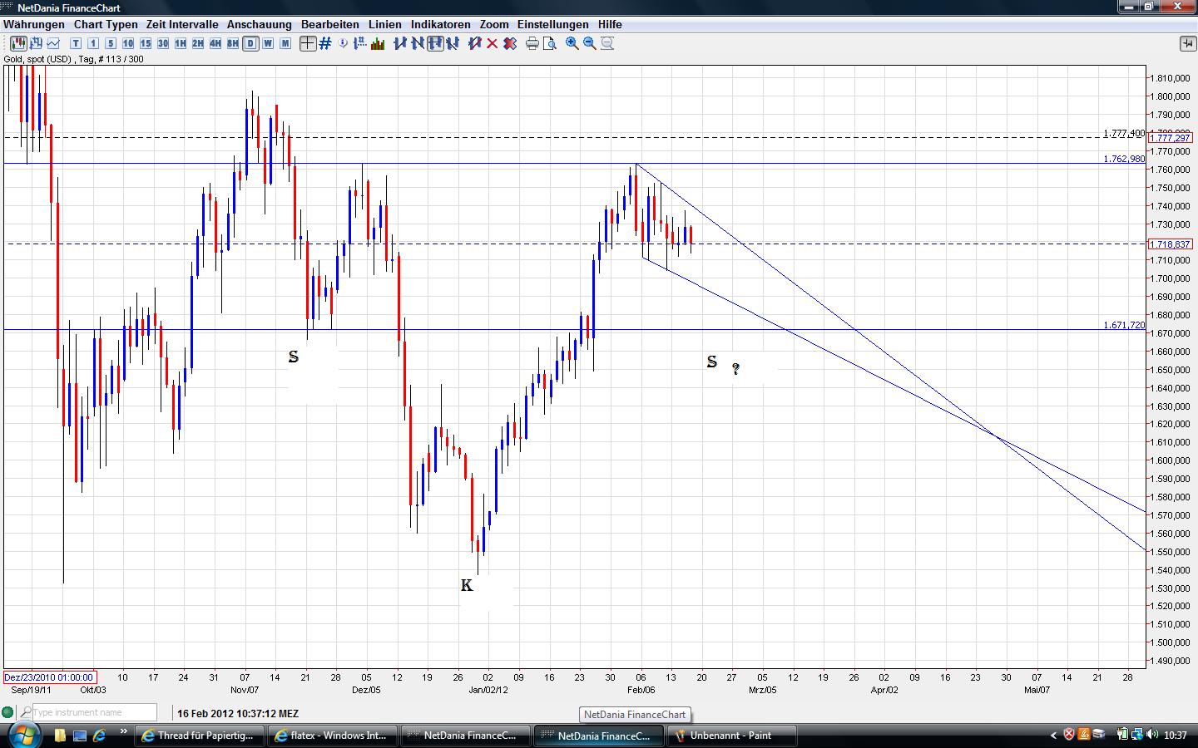Toggle the chart grid button
Image resolution: width=1198 pixels, height=748 pixels.
325,43
